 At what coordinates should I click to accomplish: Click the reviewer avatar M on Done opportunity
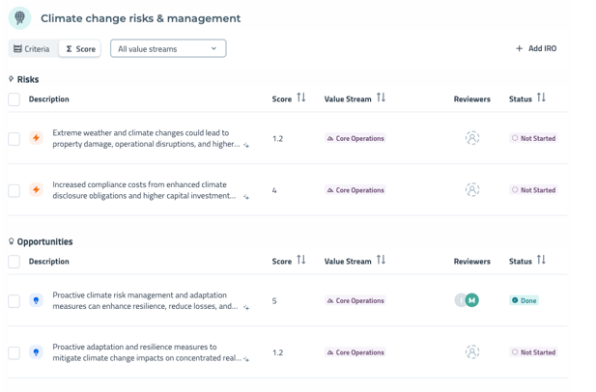click(471, 300)
